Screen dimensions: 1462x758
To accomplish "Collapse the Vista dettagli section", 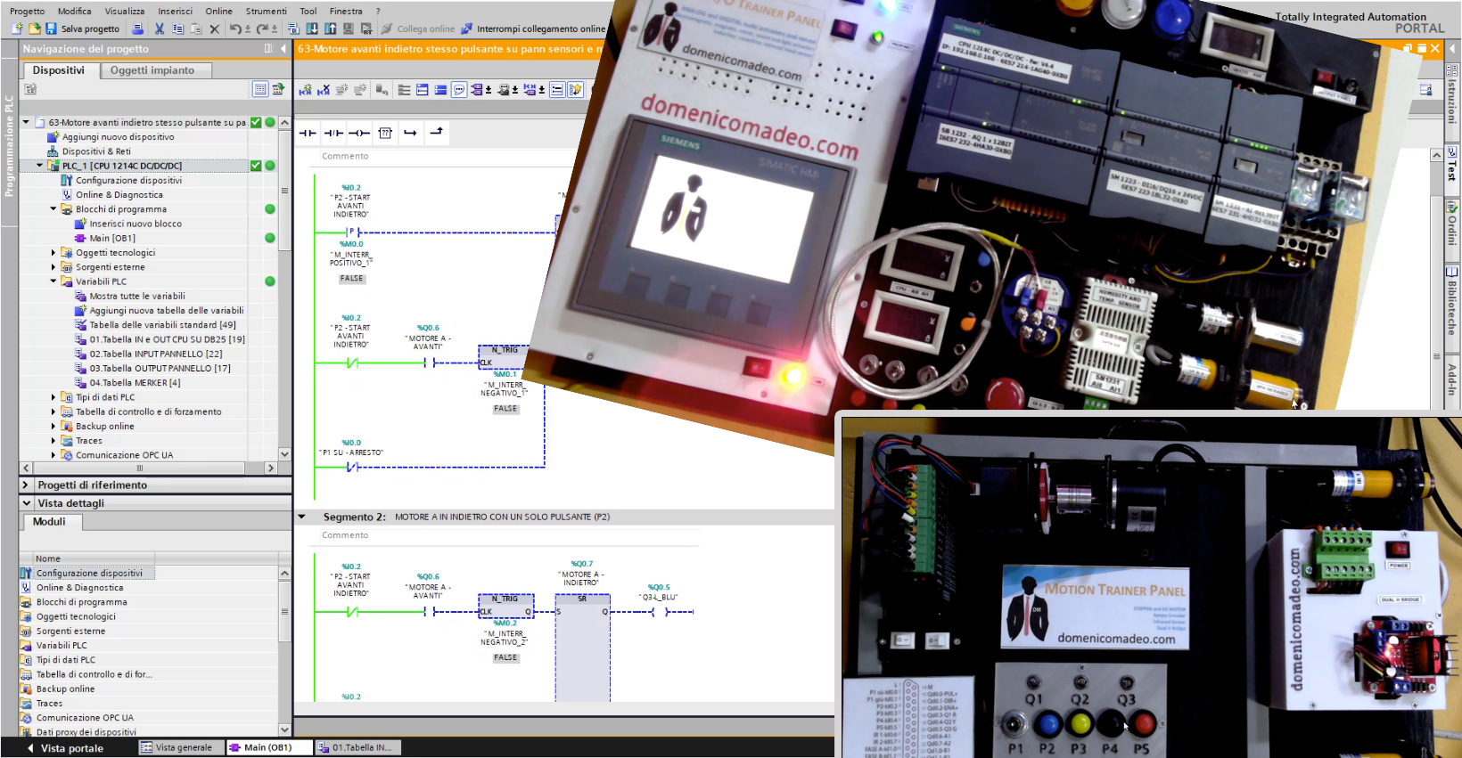I will [26, 503].
